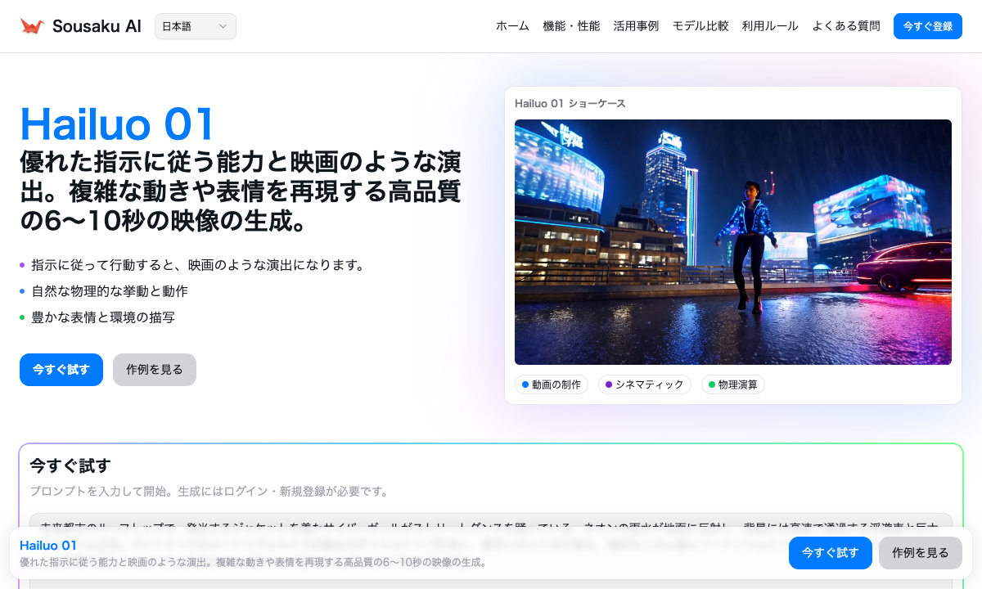982x589 pixels.
Task: Open the 活用事例 page
Action: 637,25
